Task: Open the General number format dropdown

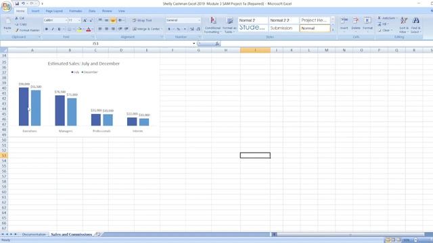Action: (199, 20)
